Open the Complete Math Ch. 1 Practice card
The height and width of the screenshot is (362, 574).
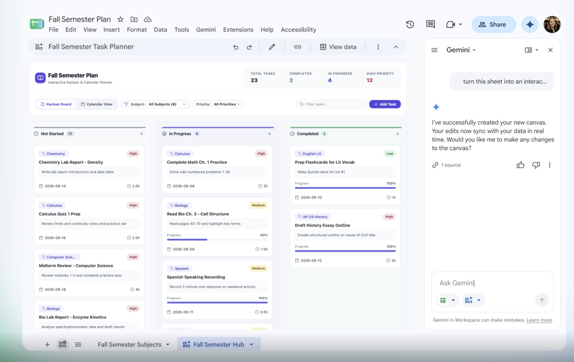[217, 169]
